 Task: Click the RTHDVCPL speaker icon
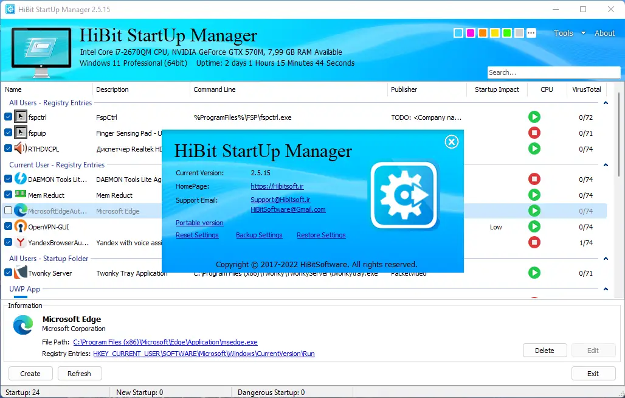(x=20, y=148)
